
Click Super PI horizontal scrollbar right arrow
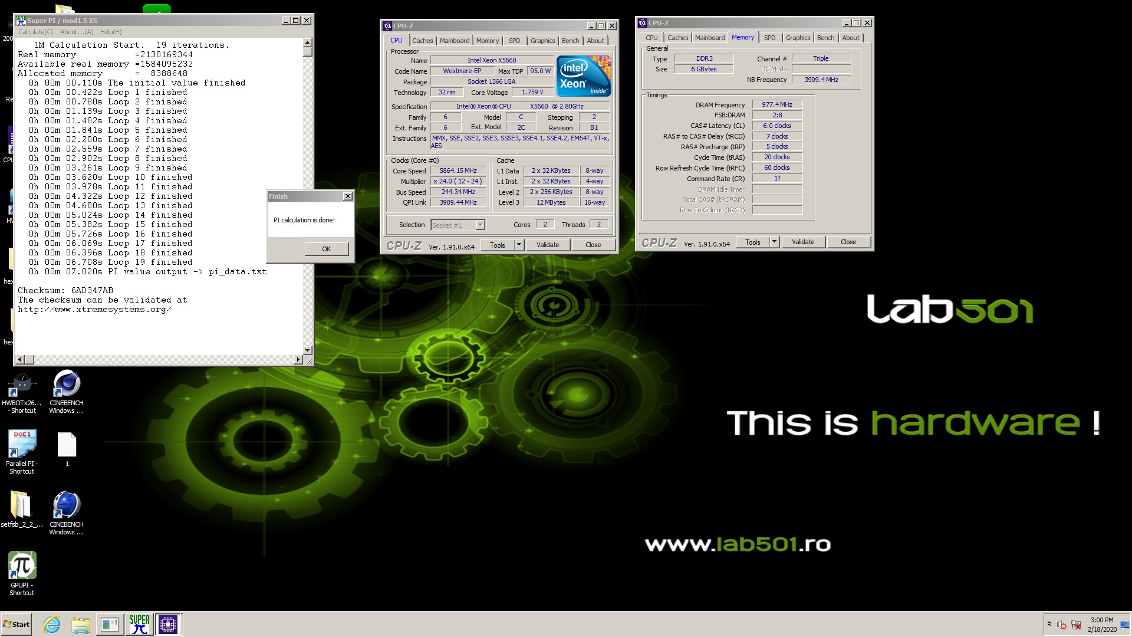pyautogui.click(x=298, y=360)
